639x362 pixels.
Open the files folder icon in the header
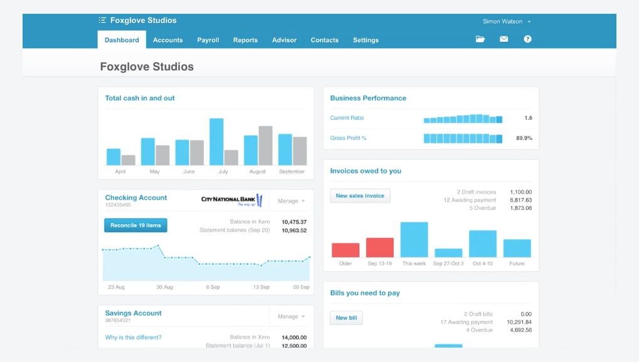(480, 39)
